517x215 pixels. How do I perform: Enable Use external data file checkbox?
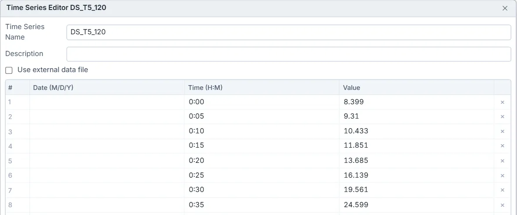[9, 70]
